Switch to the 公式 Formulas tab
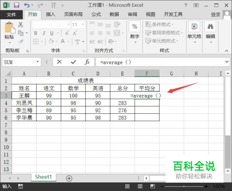The image size is (232, 191). (x=96, y=14)
